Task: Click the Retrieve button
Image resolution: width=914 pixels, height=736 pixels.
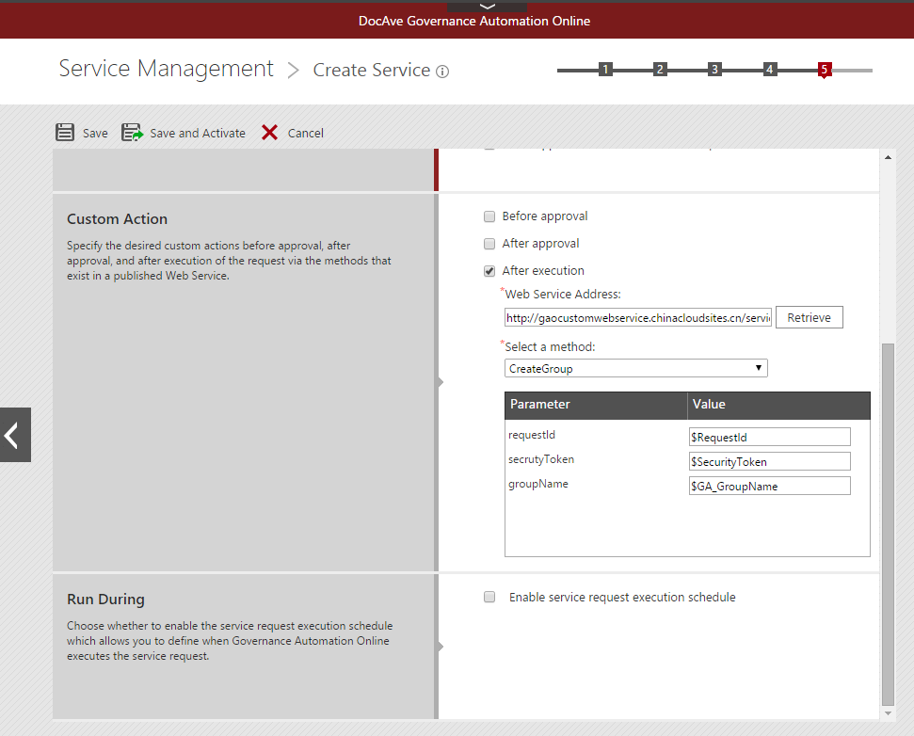Action: point(809,318)
